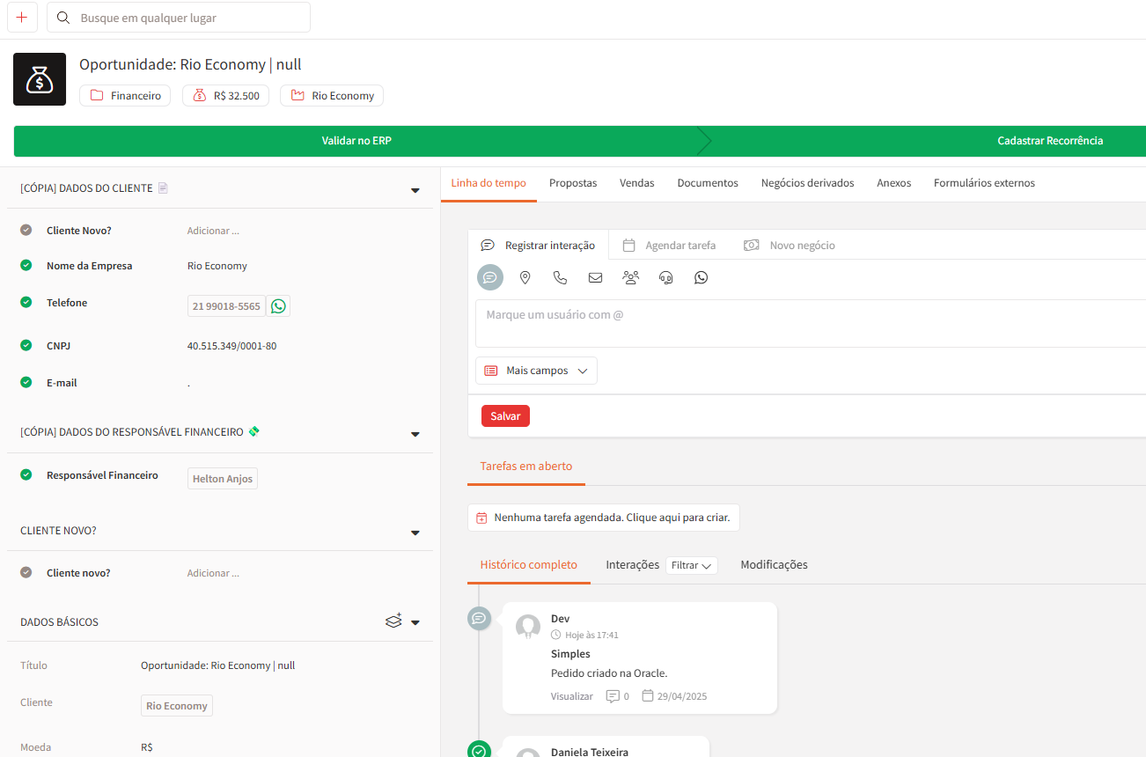This screenshot has width=1146, height=757.
Task: Open the Filtrar dropdown for Interações
Action: [x=692, y=566]
